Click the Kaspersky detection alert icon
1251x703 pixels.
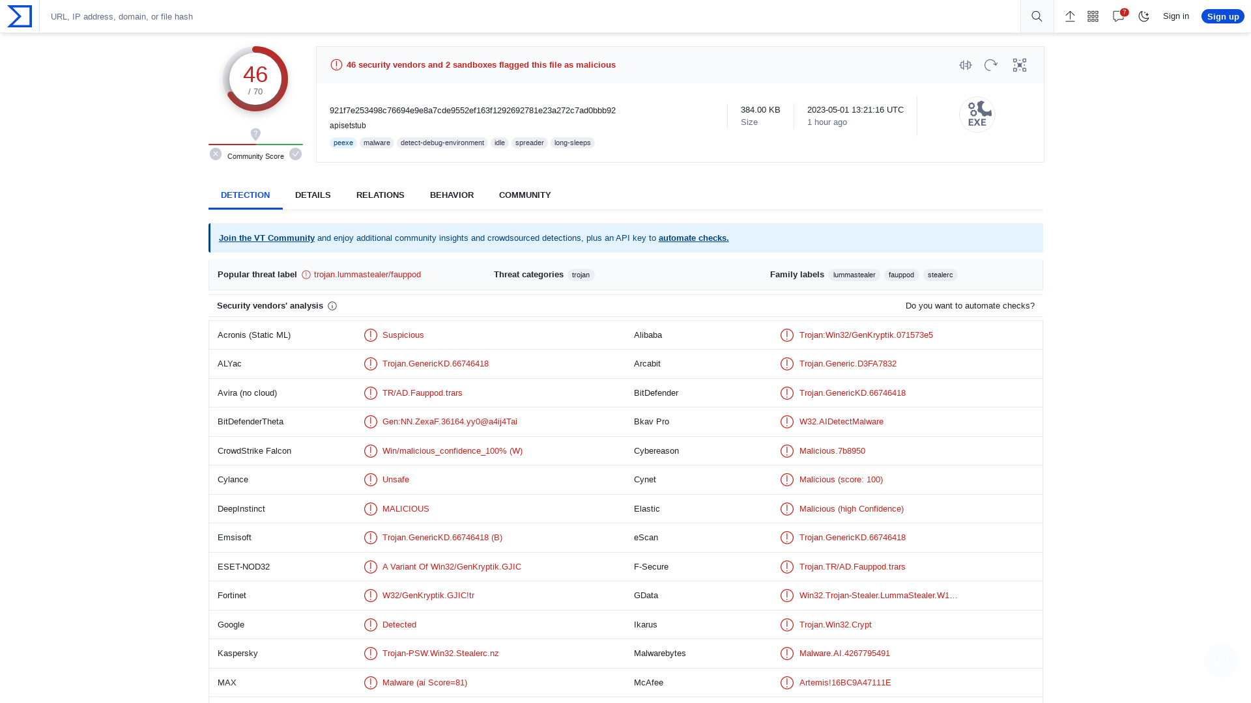[x=371, y=654]
